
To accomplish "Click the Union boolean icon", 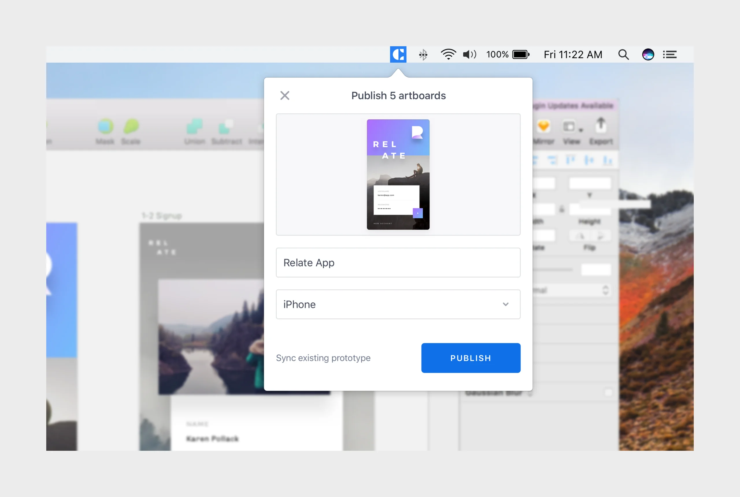I will pos(194,127).
